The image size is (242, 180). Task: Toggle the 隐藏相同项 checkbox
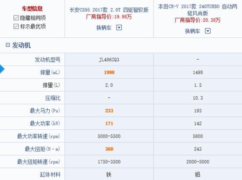(16, 18)
